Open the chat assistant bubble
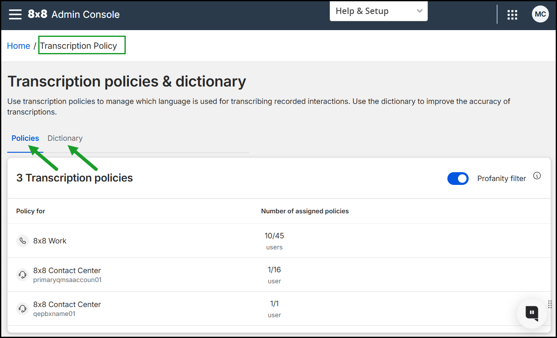The height and width of the screenshot is (338, 557). coord(532,313)
